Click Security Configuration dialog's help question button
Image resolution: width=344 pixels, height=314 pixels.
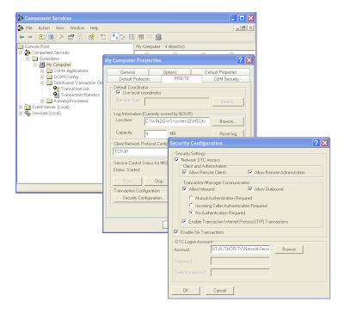pyautogui.click(x=316, y=143)
